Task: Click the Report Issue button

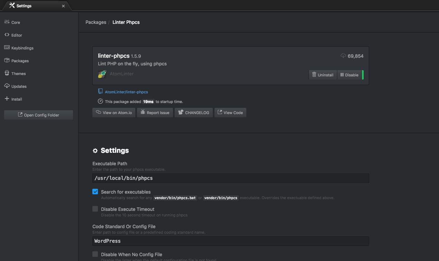Action: (155, 112)
